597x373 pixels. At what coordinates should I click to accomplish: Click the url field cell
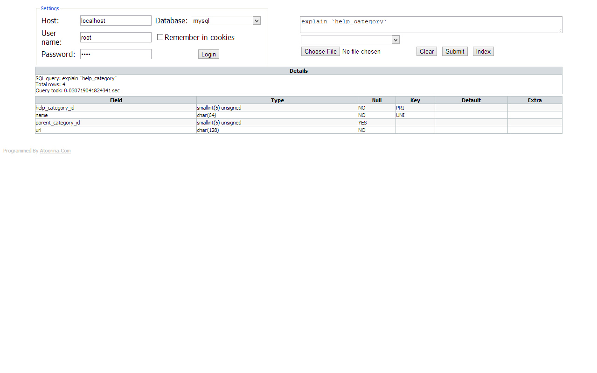[x=116, y=130]
